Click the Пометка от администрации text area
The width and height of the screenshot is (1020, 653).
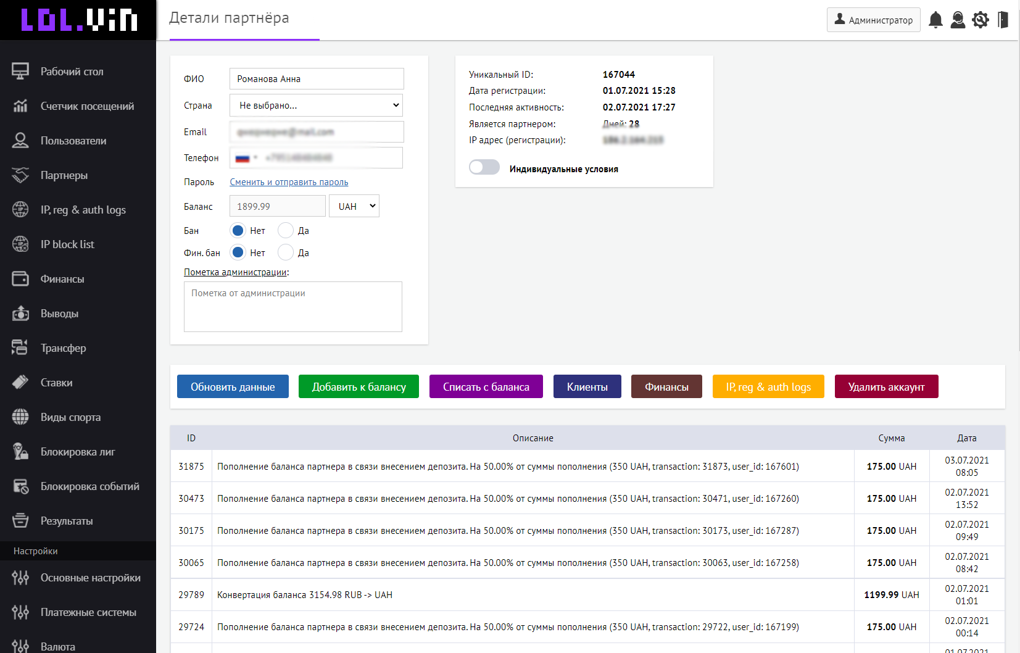pos(293,307)
